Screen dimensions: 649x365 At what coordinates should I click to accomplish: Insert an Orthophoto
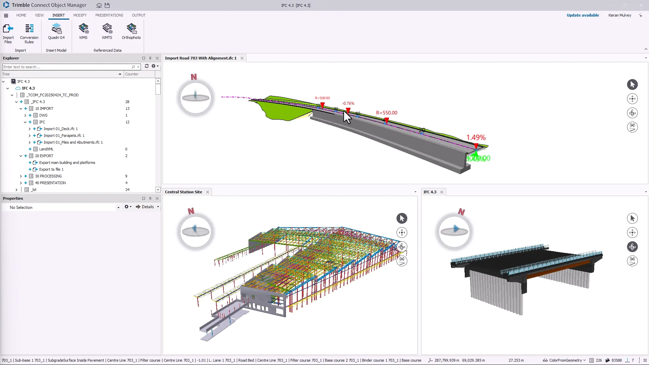click(x=131, y=29)
